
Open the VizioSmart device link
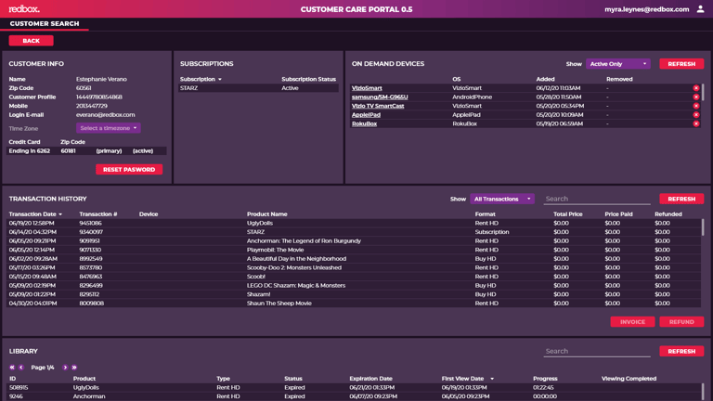point(367,88)
